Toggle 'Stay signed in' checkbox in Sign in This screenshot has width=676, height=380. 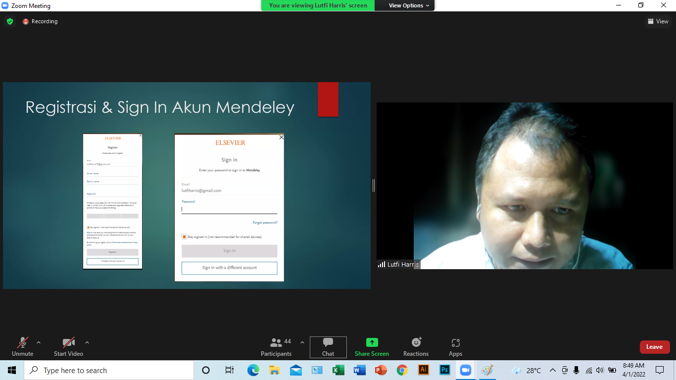point(184,237)
